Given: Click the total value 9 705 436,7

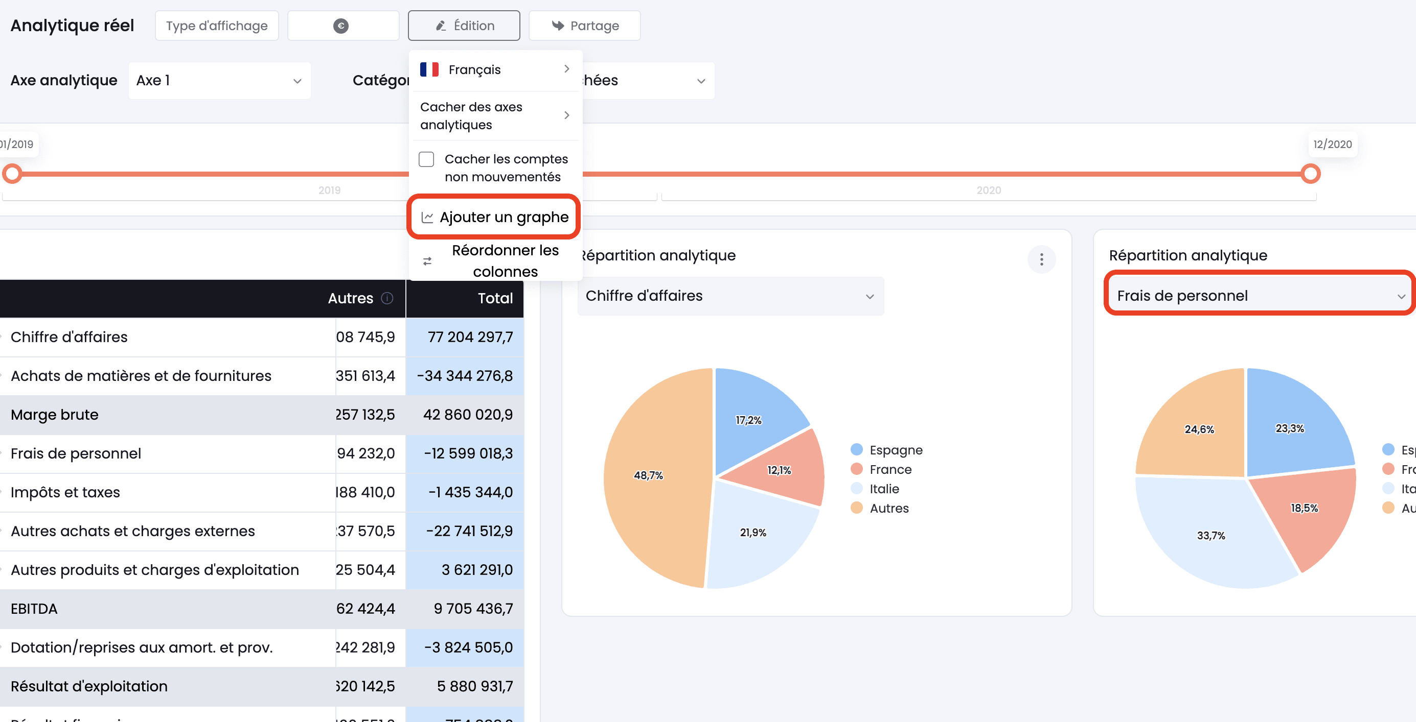Looking at the screenshot, I should coord(473,609).
